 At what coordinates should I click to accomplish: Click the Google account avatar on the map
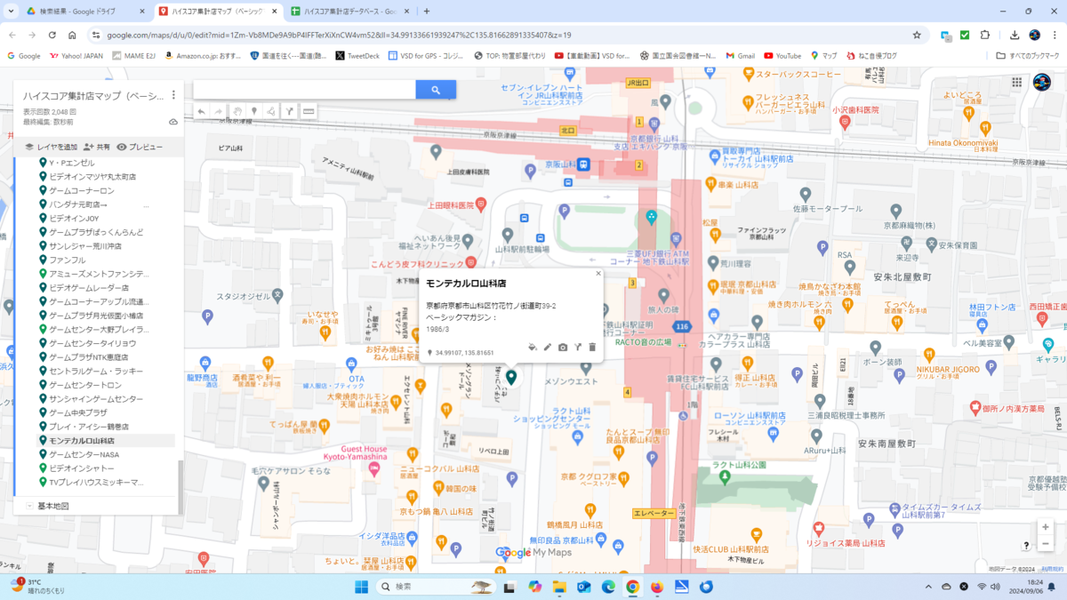1041,83
